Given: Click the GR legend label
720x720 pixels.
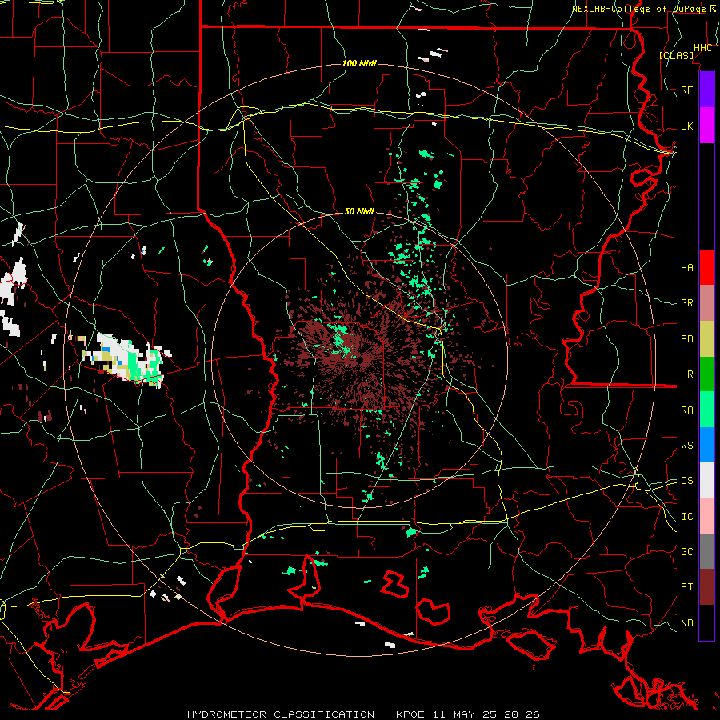Looking at the screenshot, I should 686,303.
